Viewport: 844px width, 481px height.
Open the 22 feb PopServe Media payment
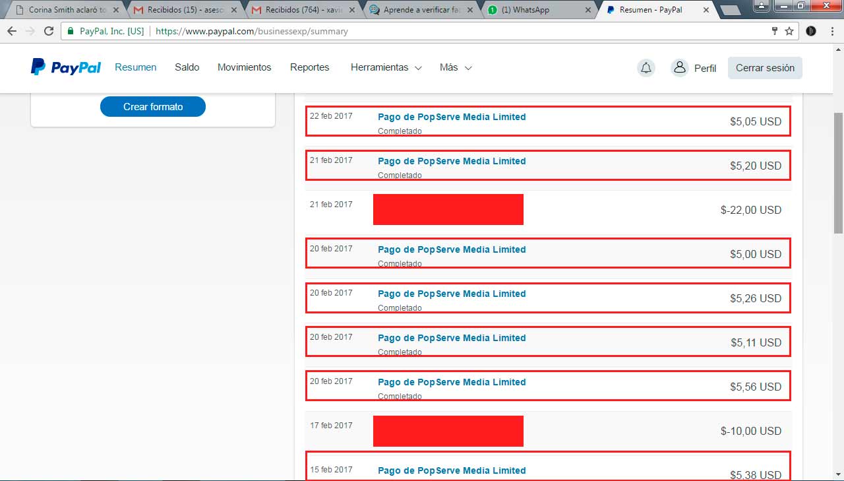[452, 117]
